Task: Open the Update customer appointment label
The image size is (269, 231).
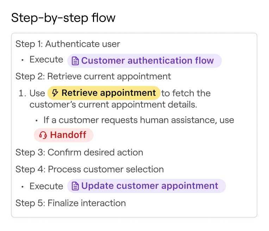Action: pos(150,186)
